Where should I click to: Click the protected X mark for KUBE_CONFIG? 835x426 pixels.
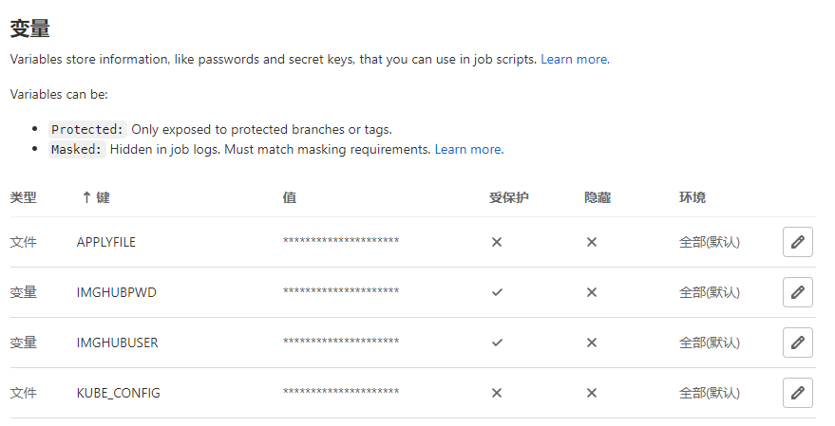click(496, 393)
